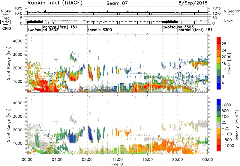The image size is (240, 166).
Task: Click the "12:00" time tick label
Action: click(117, 160)
